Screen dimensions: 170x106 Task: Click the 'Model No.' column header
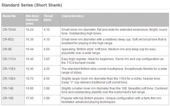point(10,16)
